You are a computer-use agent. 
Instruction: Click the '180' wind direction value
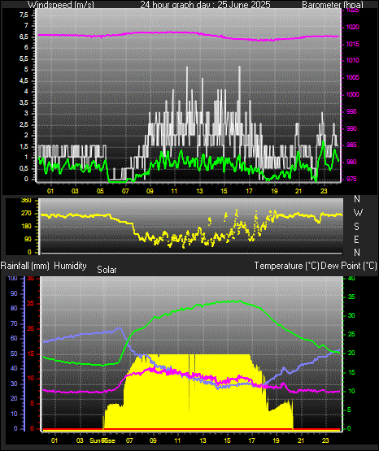(27, 227)
